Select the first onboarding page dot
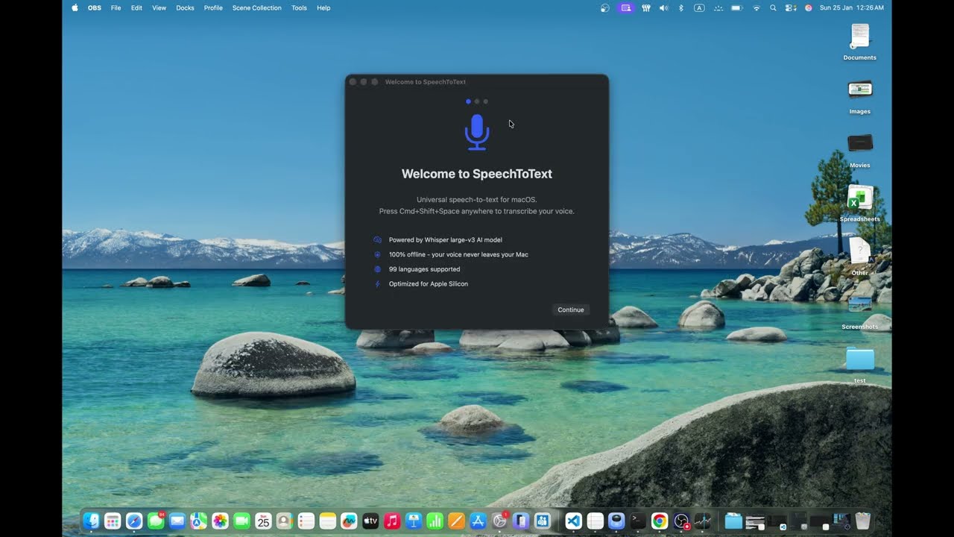The width and height of the screenshot is (954, 537). (468, 101)
